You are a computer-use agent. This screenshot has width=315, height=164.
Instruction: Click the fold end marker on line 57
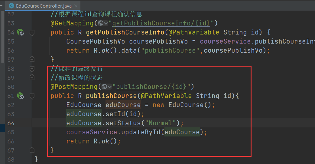pyautogui.click(x=32, y=59)
